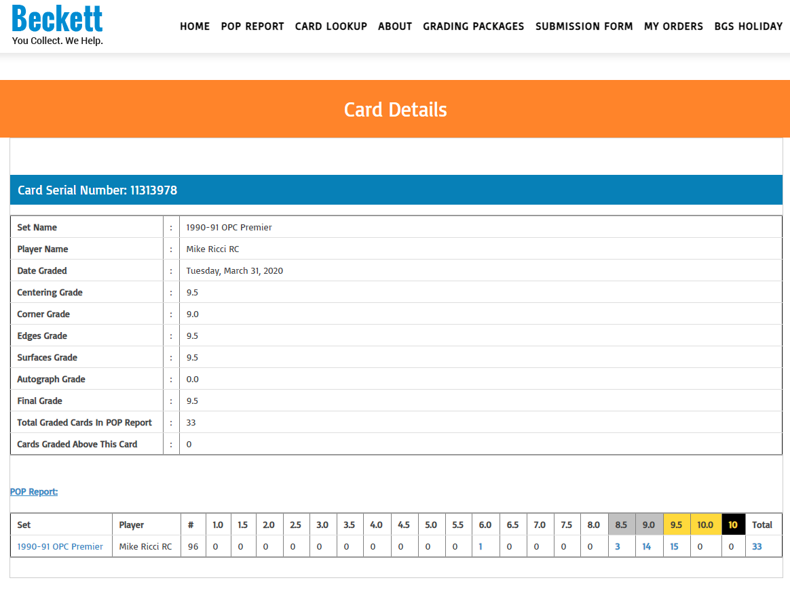
Task: Click the Player Name label
Action: pyautogui.click(x=42, y=249)
